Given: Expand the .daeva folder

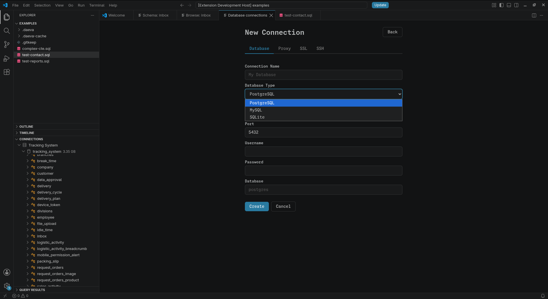Looking at the screenshot, I should [19, 30].
